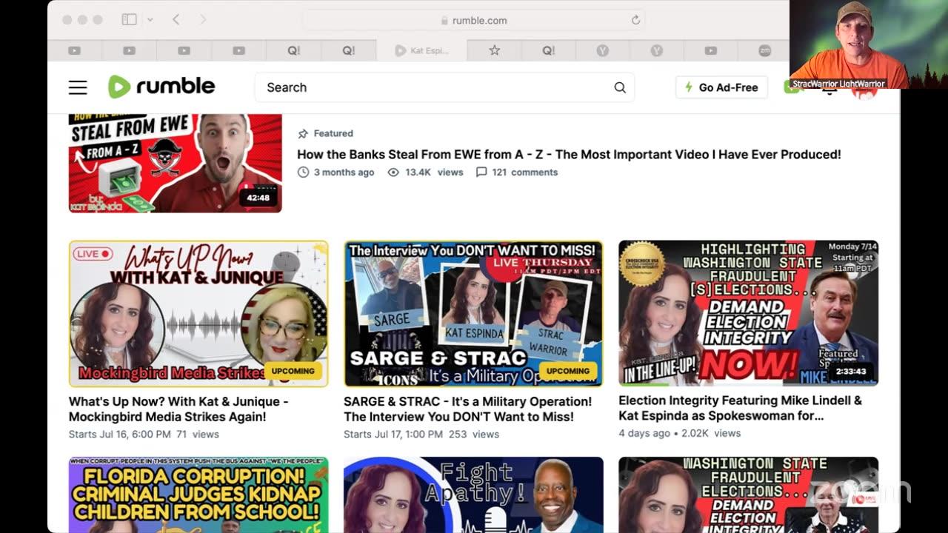Go to the Rumble logo home page
Image resolution: width=948 pixels, height=533 pixels.
point(161,87)
